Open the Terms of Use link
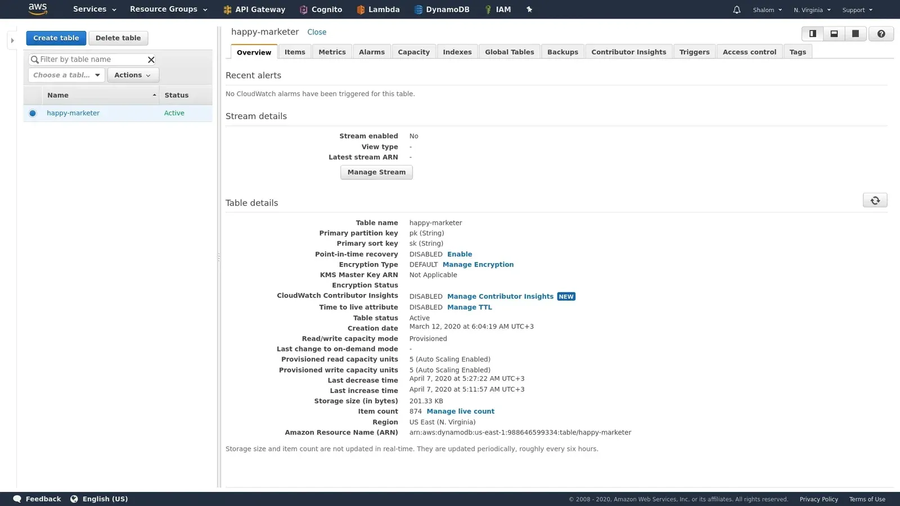The height and width of the screenshot is (506, 900). [x=867, y=499]
